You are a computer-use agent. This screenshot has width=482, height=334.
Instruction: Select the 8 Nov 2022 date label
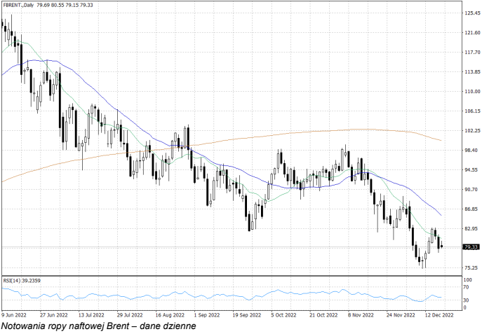[x=362, y=315]
